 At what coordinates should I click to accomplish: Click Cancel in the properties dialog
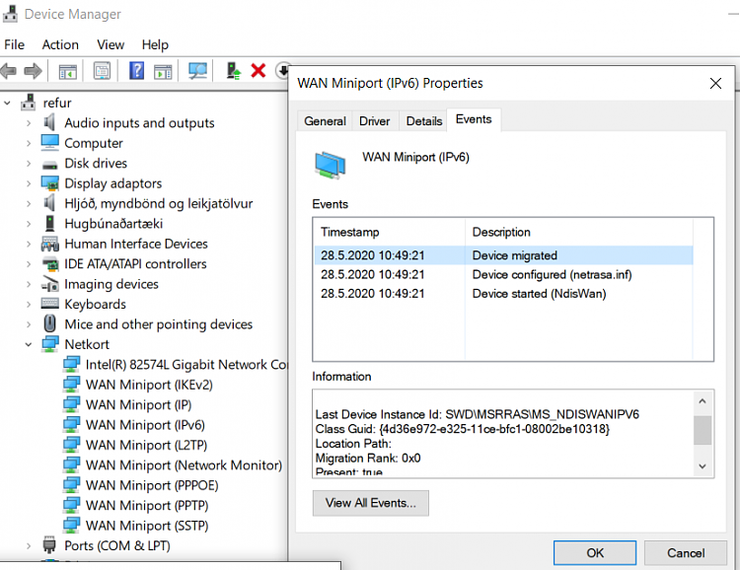coord(686,553)
